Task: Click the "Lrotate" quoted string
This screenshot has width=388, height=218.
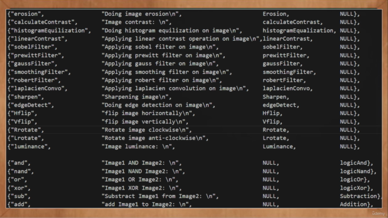Action: [x=25, y=138]
